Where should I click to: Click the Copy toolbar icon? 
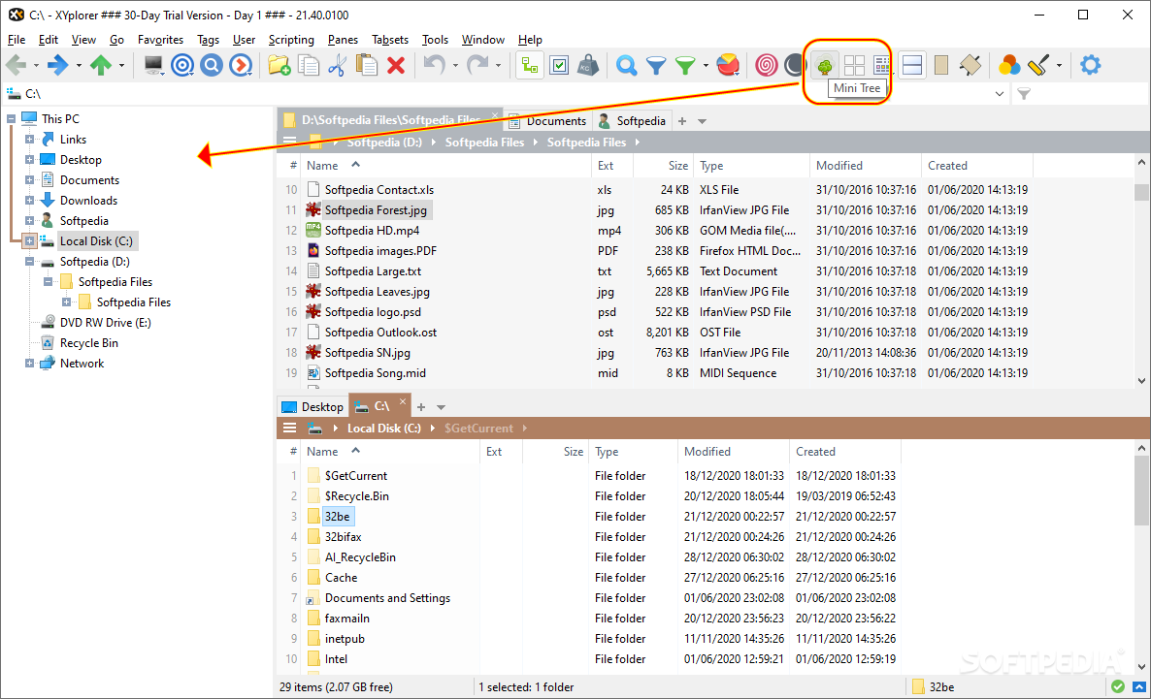pyautogui.click(x=309, y=65)
